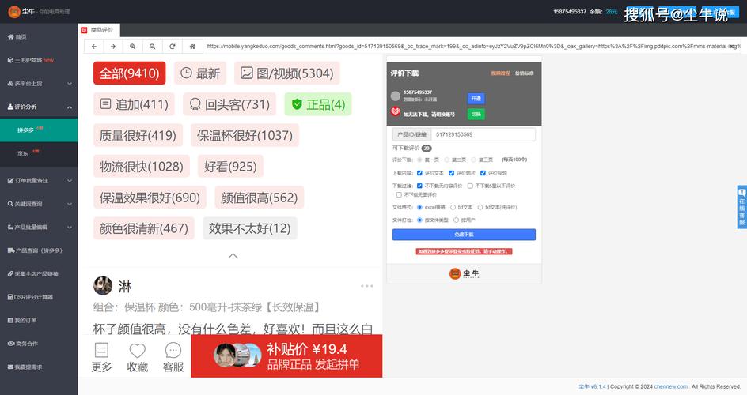The image size is (747, 395).
Task: Expand the 订单批量备注 menu
Action: coord(39,181)
